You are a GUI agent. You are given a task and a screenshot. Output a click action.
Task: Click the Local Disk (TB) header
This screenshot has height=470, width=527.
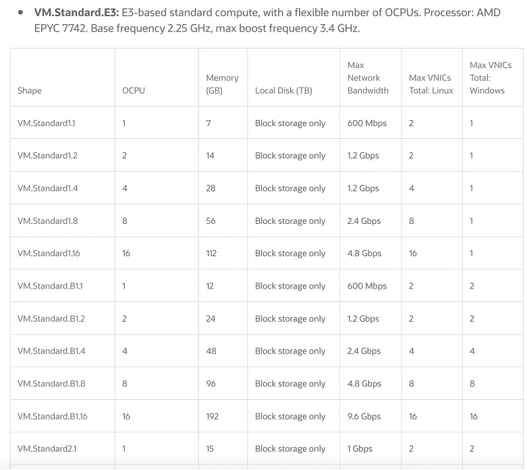click(x=283, y=91)
